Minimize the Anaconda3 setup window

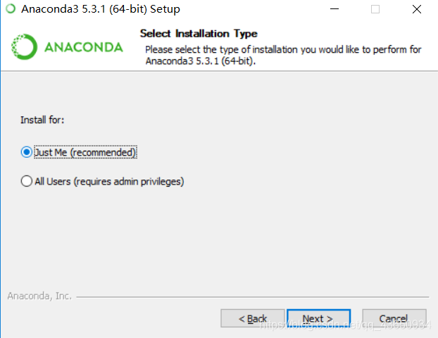coord(334,9)
